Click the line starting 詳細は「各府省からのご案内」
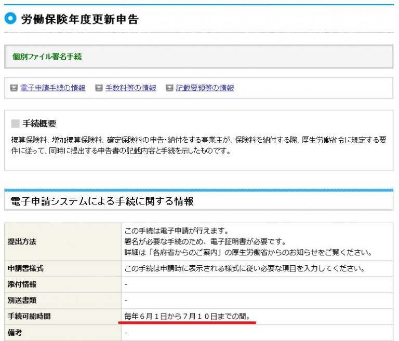The height and width of the screenshot is (341, 399). 248,253
